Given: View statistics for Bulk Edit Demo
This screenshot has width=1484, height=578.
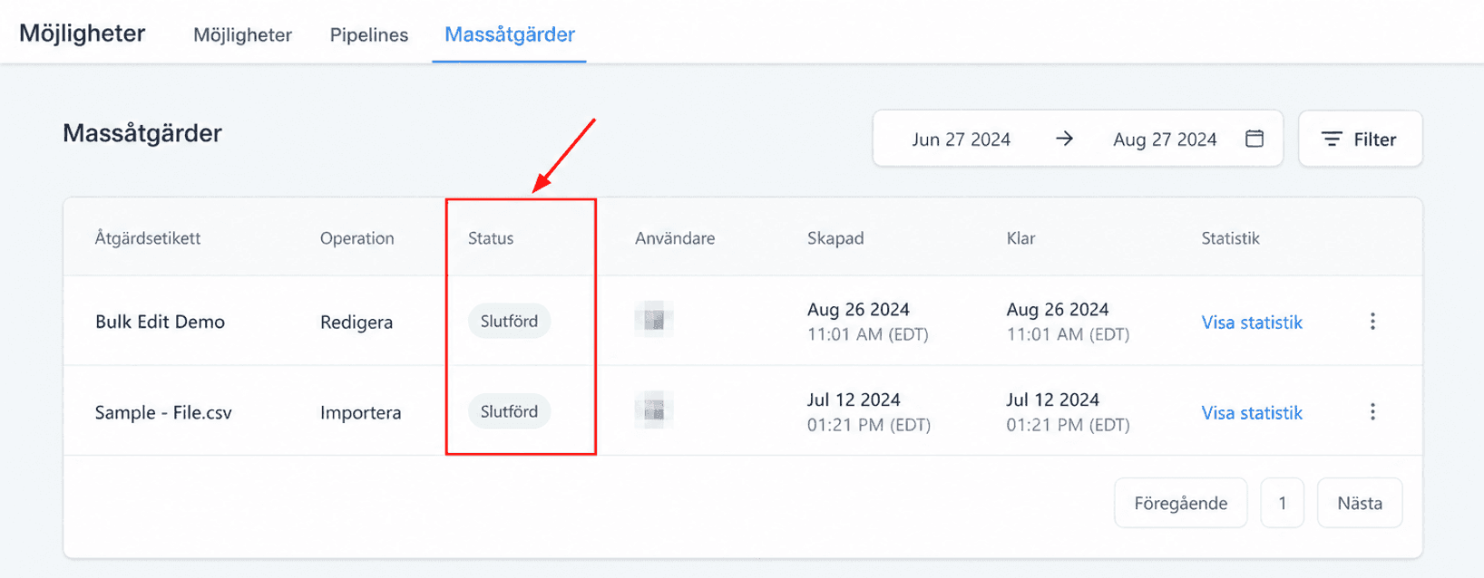Looking at the screenshot, I should [1252, 323].
